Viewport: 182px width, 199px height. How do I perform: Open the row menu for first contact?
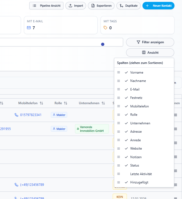pyautogui.click(x=176, y=115)
